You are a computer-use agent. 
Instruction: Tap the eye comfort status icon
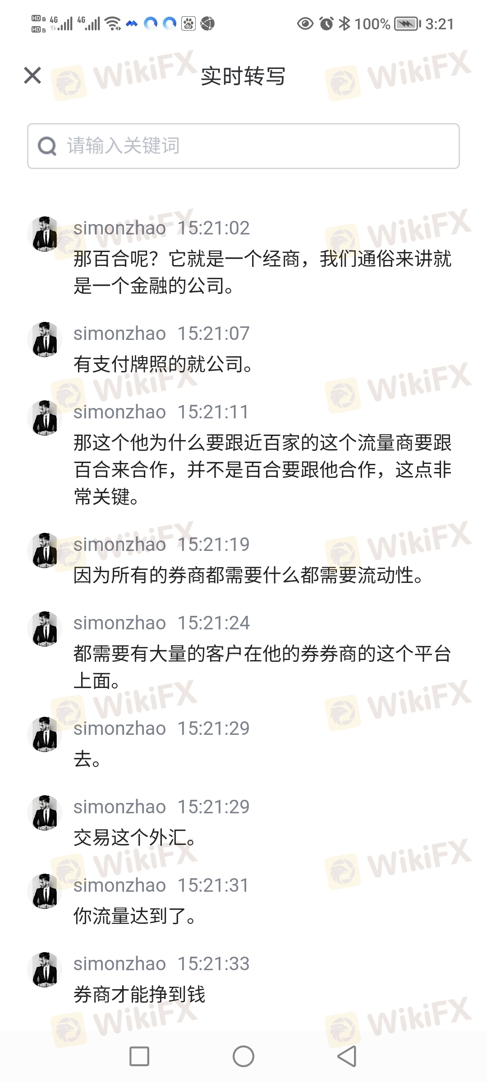click(305, 23)
